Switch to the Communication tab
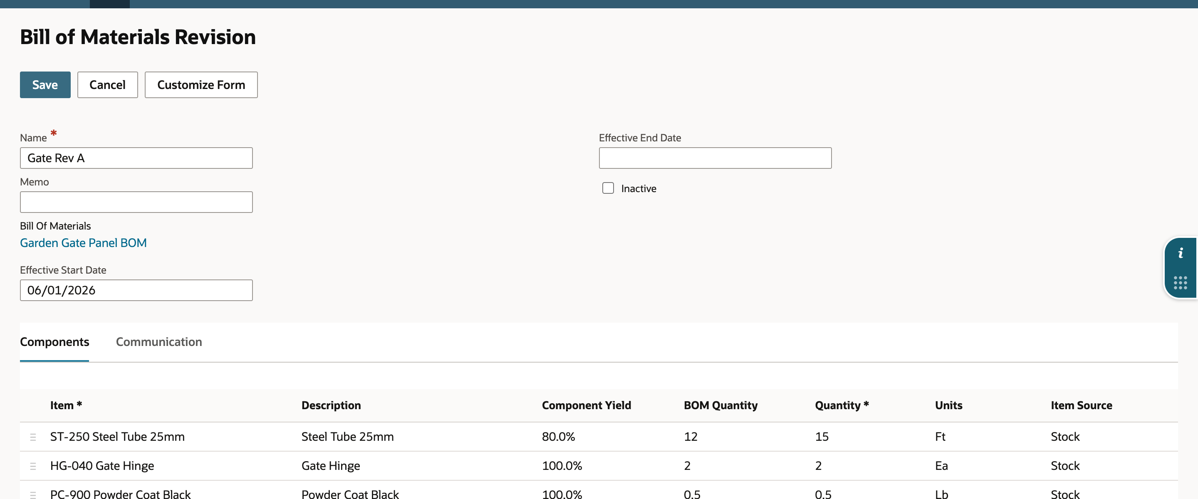1198x499 pixels. pos(158,342)
